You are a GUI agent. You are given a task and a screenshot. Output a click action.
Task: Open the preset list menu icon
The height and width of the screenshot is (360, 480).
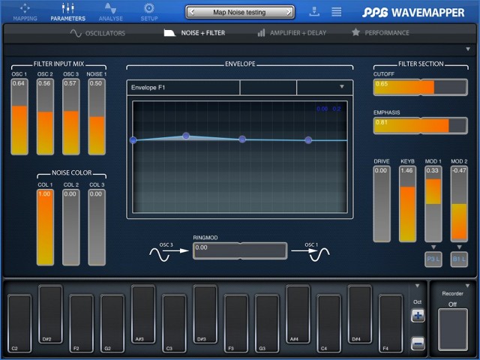click(337, 12)
